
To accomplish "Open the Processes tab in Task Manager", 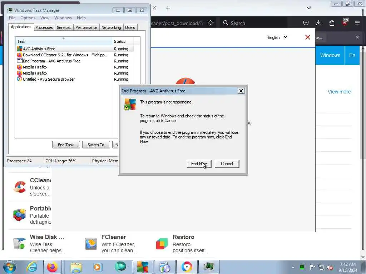I will pyautogui.click(x=44, y=27).
